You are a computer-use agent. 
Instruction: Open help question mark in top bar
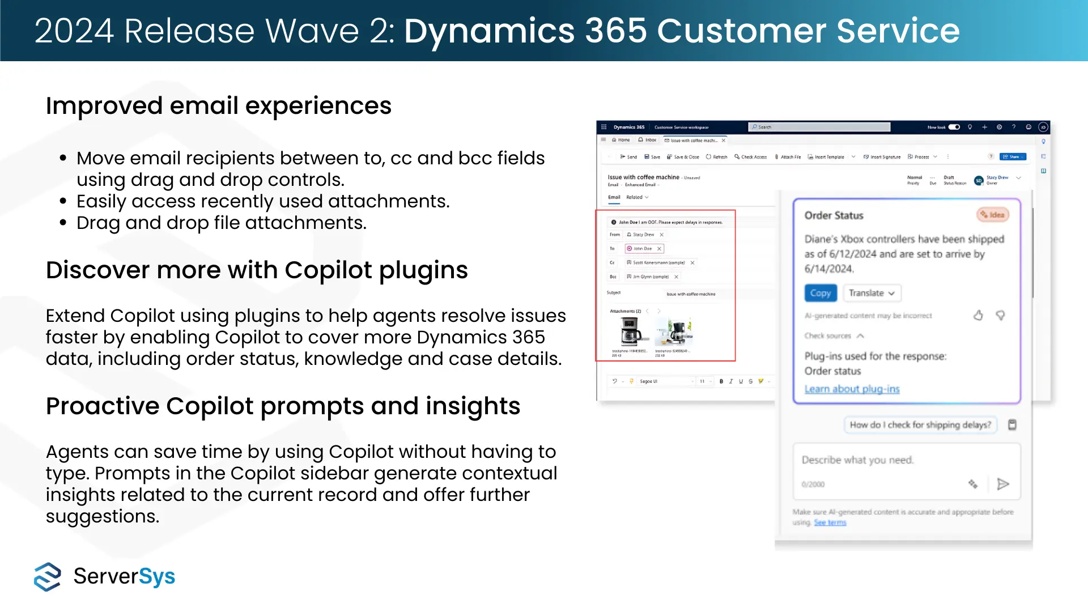point(1014,127)
